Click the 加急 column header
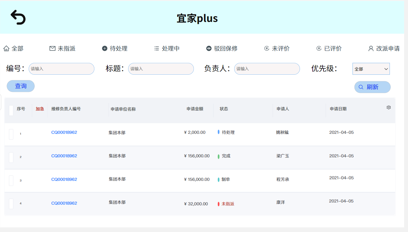 pos(40,109)
